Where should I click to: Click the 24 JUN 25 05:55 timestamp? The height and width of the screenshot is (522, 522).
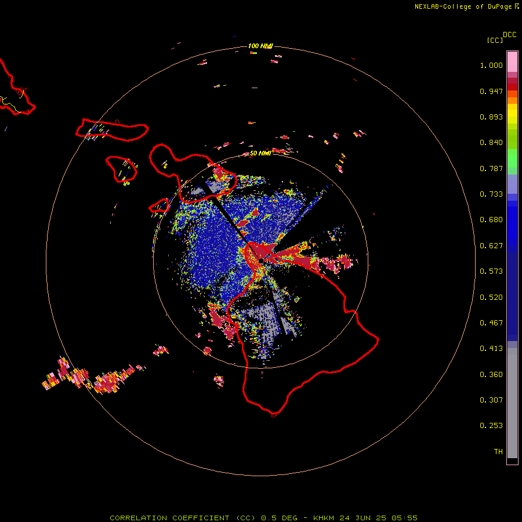pyautogui.click(x=378, y=518)
